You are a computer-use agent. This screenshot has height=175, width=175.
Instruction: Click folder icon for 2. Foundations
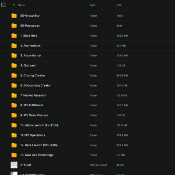(14, 45)
